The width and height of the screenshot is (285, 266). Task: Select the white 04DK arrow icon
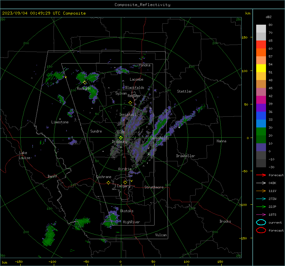[261, 183]
